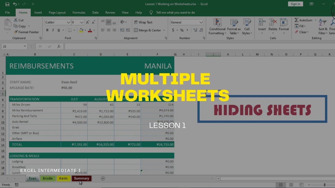Open the AutoSum dropdown arrow
335x188 pixels.
tap(316, 20)
